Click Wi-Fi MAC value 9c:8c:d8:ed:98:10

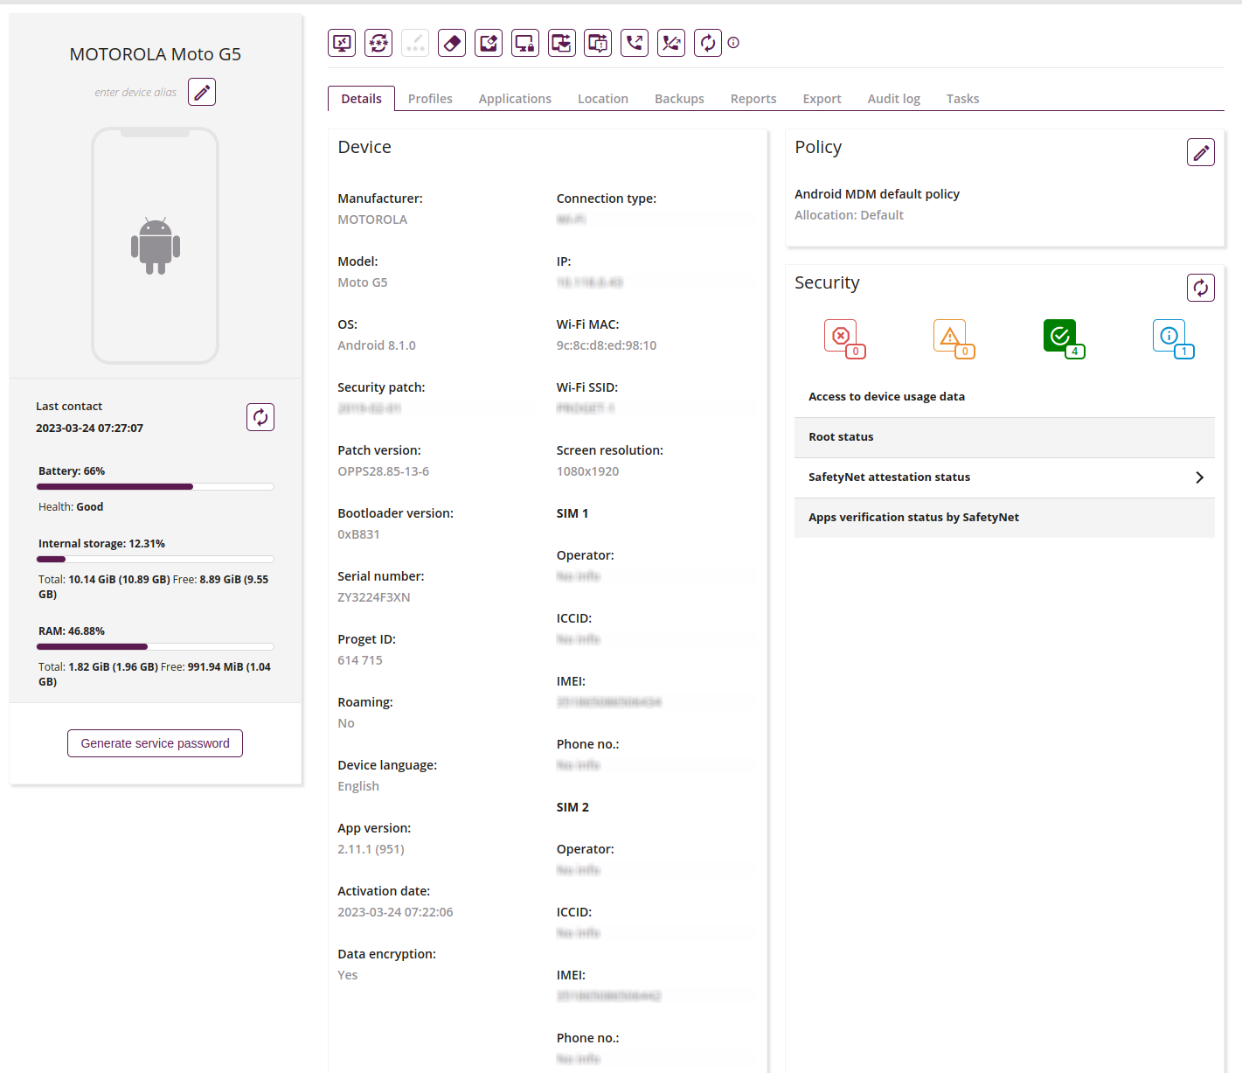click(x=607, y=345)
